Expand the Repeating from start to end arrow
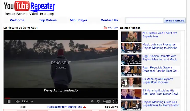This screenshot has width=190, height=111. point(85,107)
